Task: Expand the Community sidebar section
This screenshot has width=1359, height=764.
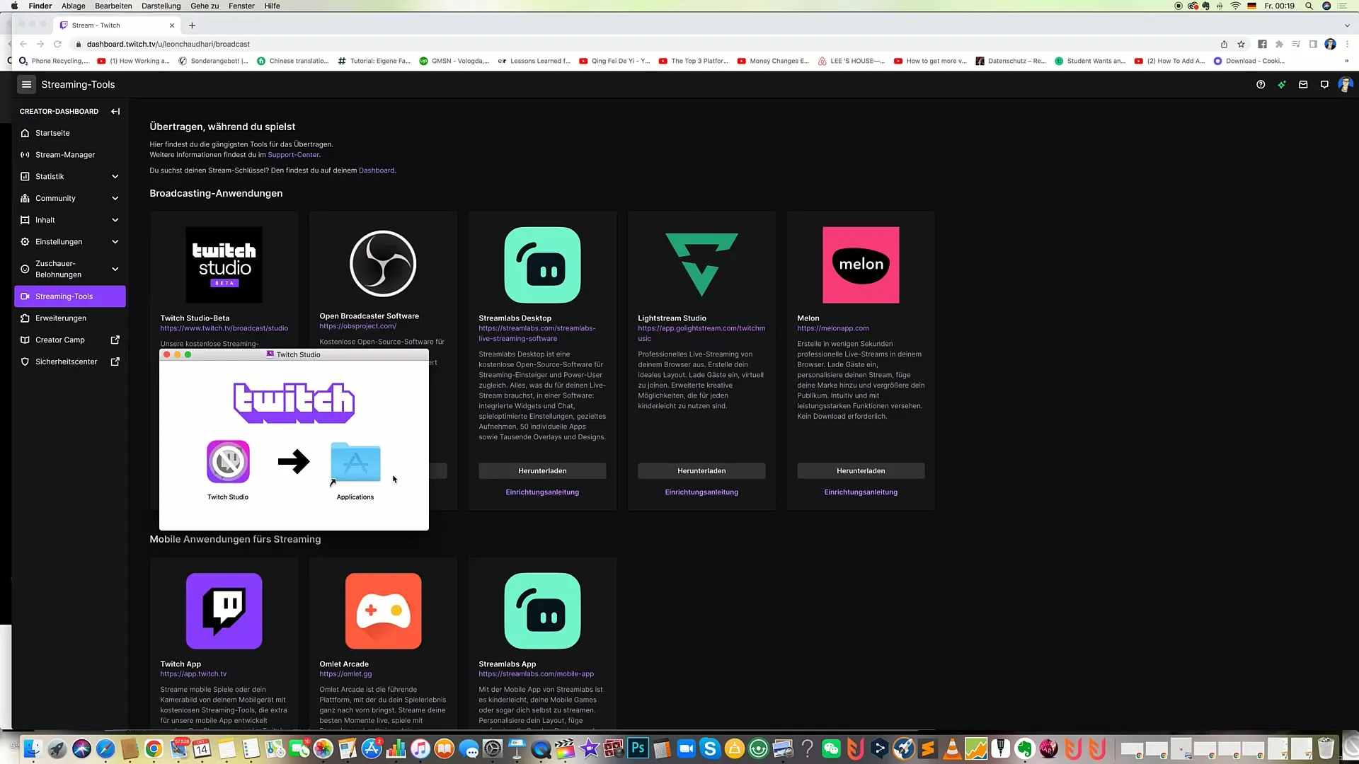Action: click(115, 199)
